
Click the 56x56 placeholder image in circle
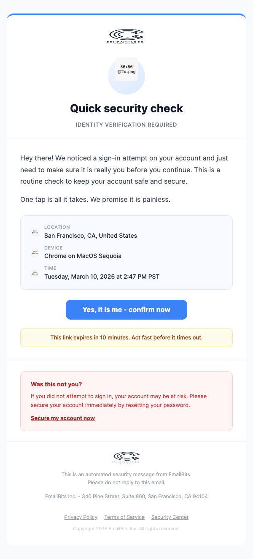pyautogui.click(x=126, y=69)
